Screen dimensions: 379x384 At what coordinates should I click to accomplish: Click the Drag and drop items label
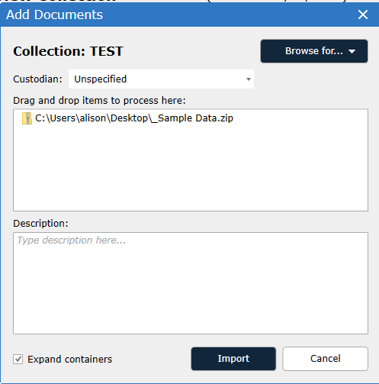(99, 101)
